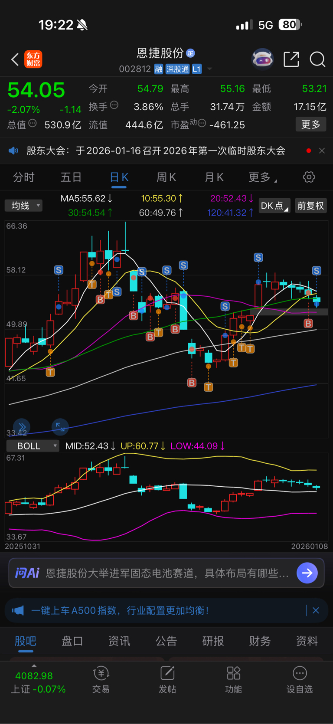Switch to the 月K chart tab
The image size is (333, 724).
pyautogui.click(x=214, y=177)
